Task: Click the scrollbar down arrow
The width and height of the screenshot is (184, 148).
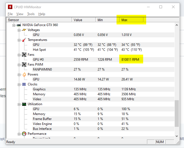Action: tap(177, 136)
